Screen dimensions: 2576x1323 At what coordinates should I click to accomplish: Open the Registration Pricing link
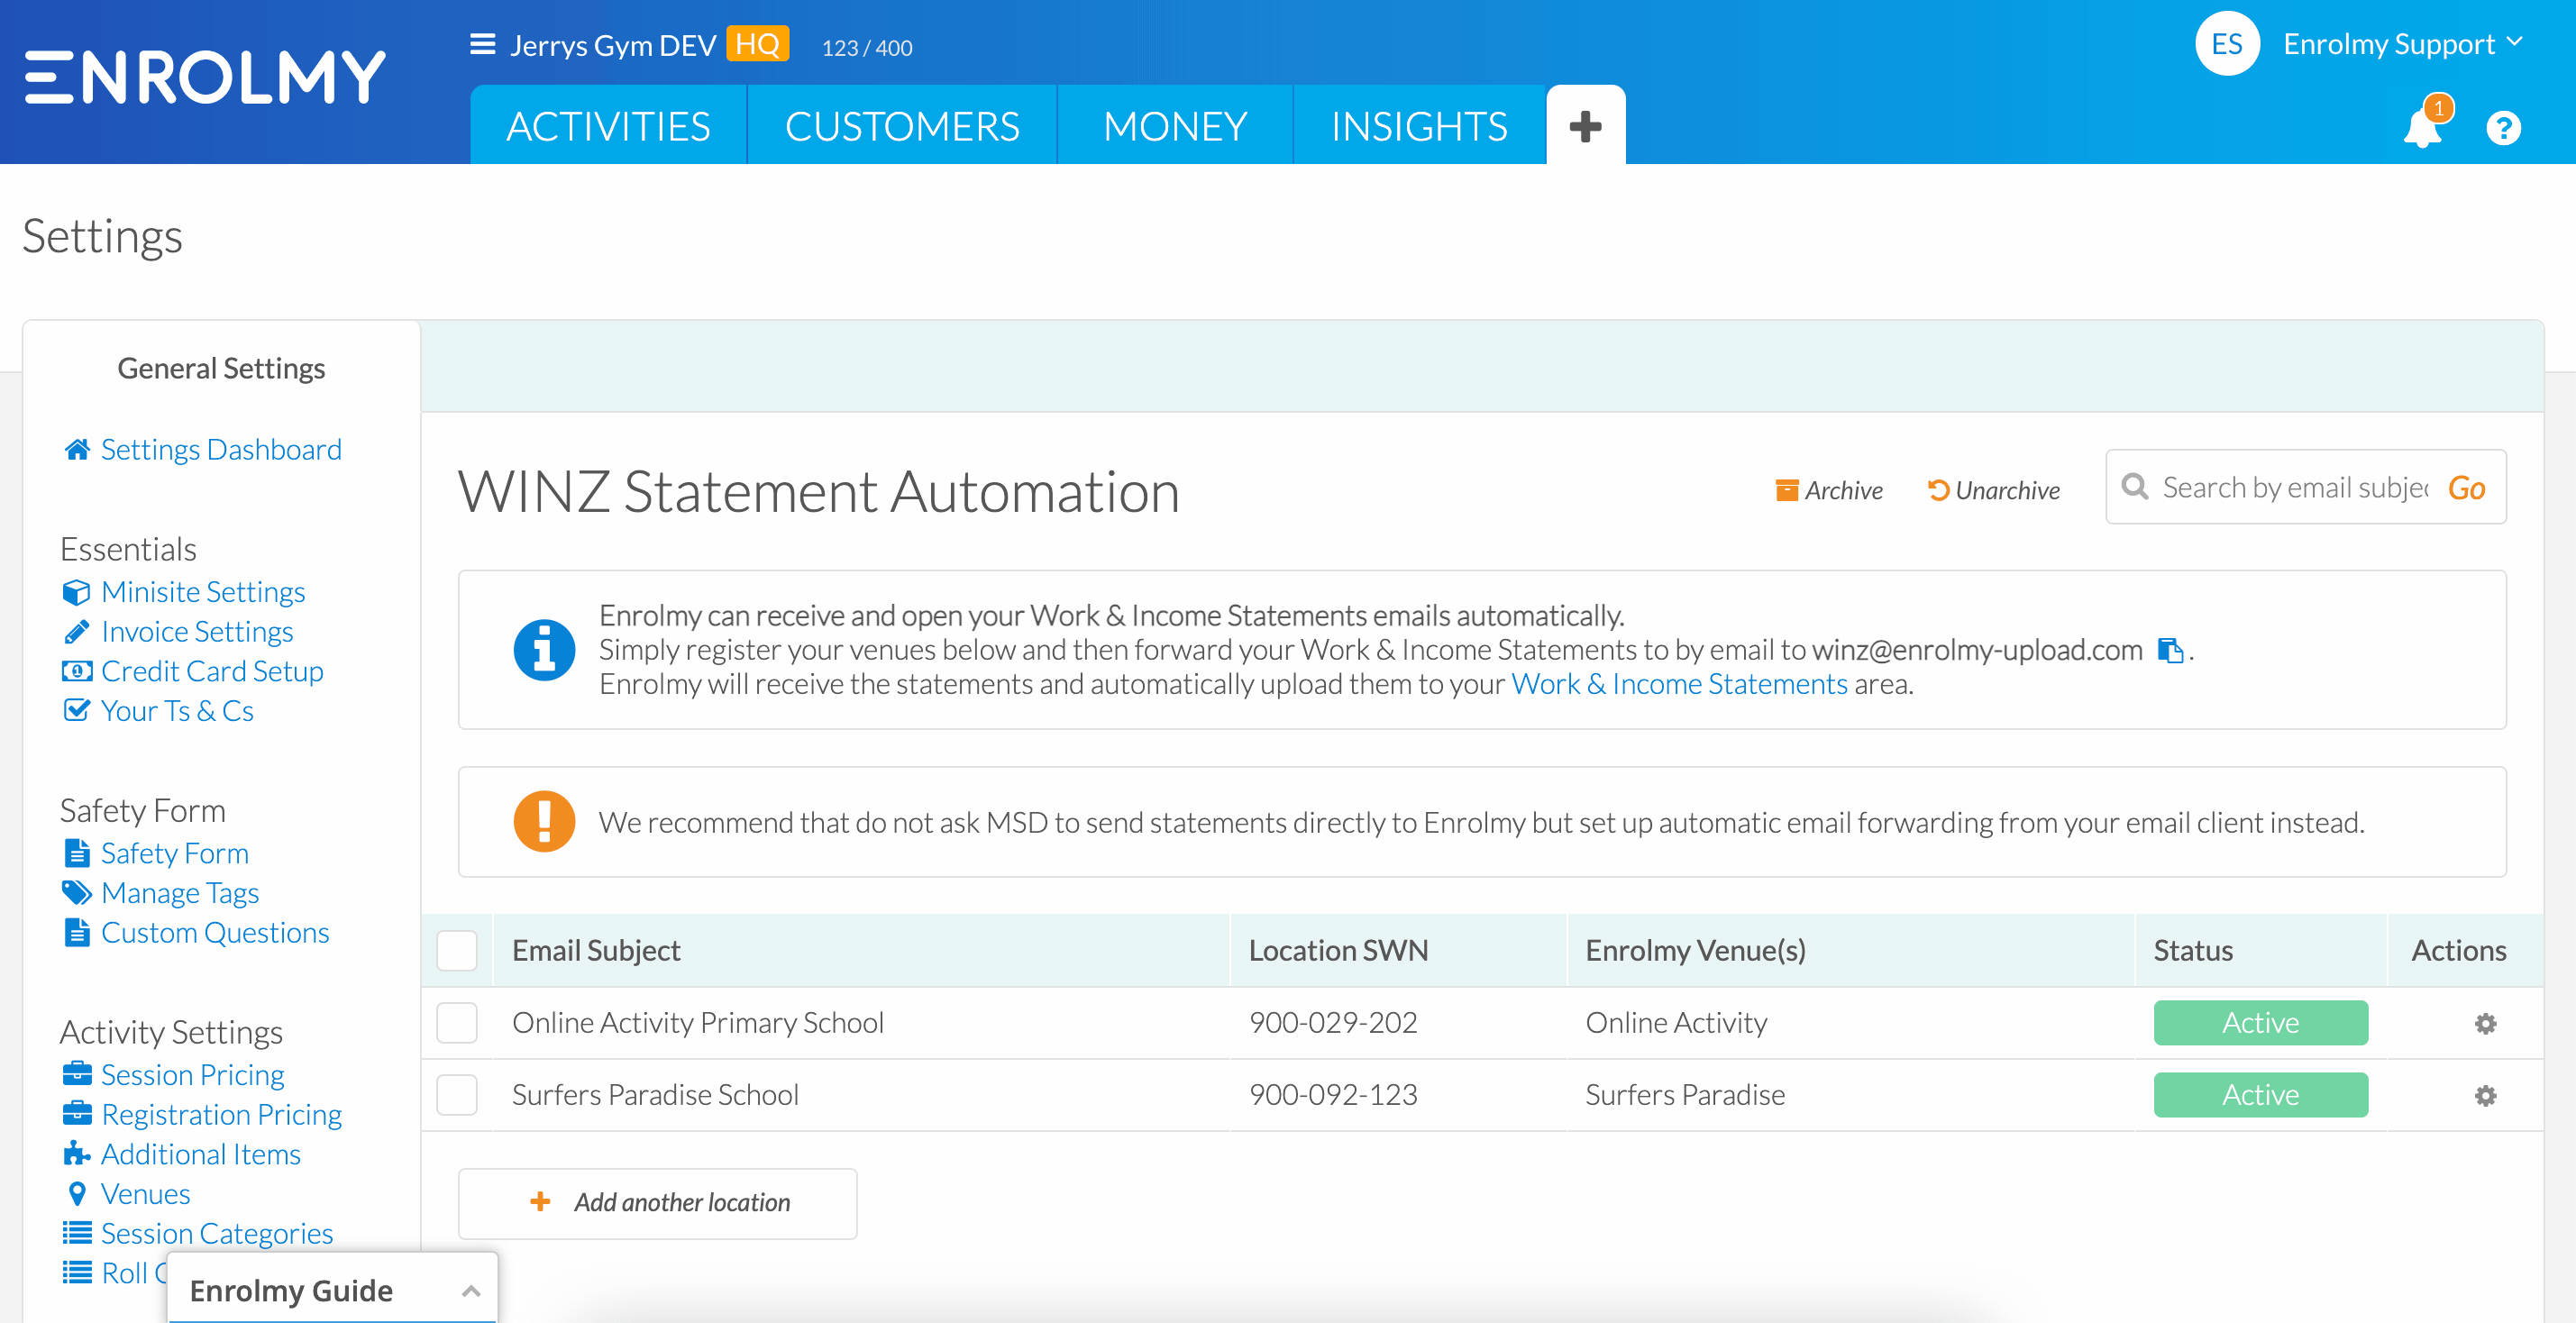click(221, 1114)
